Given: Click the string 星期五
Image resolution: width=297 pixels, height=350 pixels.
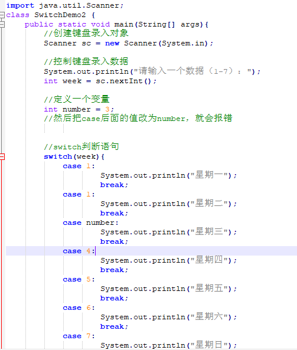Looking at the screenshot, I should (209, 289).
